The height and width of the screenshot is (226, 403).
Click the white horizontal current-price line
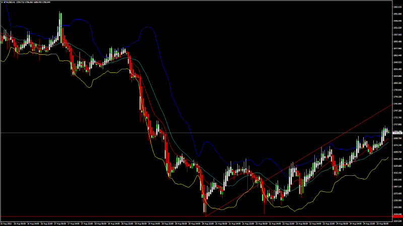(196, 133)
